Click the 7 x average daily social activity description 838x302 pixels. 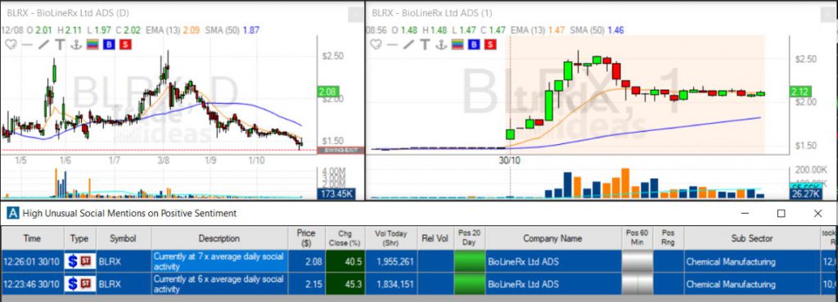pyautogui.click(x=219, y=261)
